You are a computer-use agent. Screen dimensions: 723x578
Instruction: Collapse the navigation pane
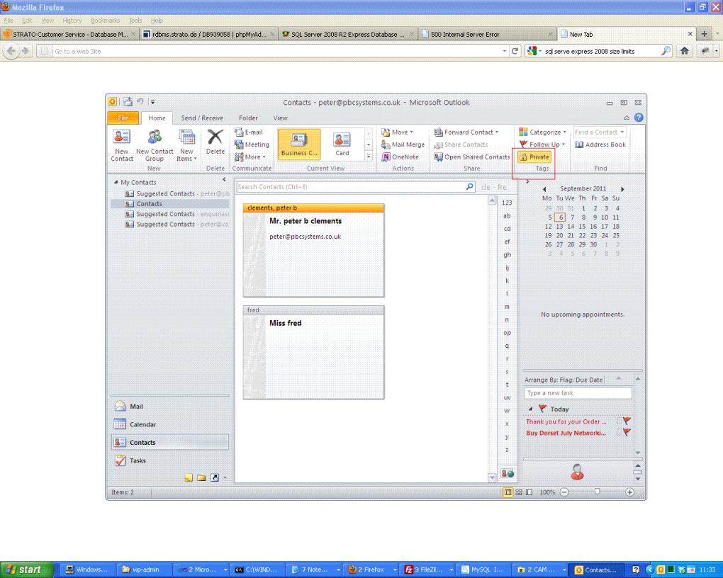224,179
